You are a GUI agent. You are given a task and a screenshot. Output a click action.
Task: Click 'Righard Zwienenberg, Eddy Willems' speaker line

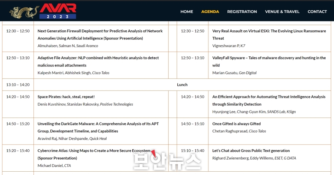click(x=254, y=158)
